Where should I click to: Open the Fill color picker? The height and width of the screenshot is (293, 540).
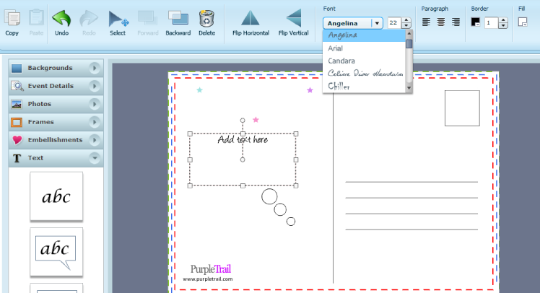pos(523,22)
